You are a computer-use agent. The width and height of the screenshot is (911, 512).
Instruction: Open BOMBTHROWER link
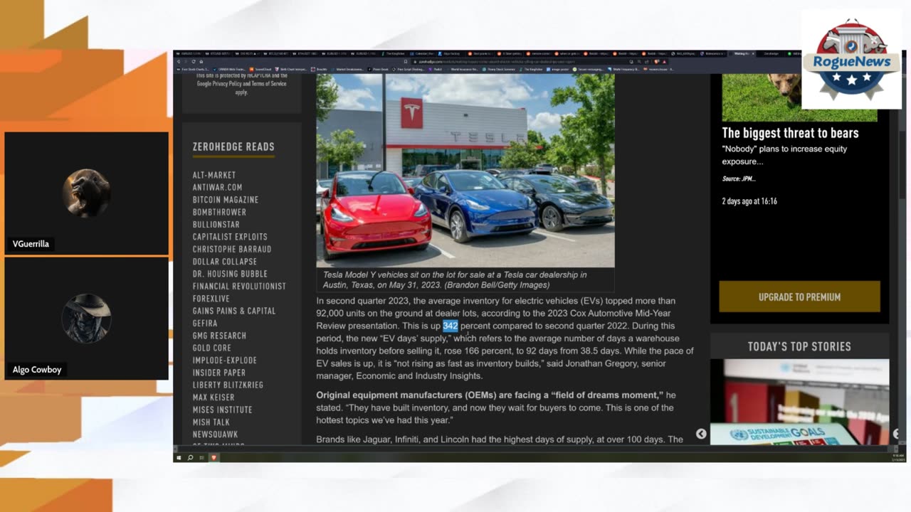219,212
